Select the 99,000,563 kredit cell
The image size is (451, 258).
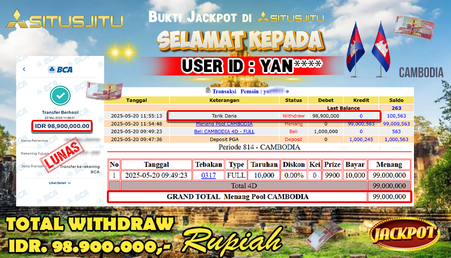point(361,124)
